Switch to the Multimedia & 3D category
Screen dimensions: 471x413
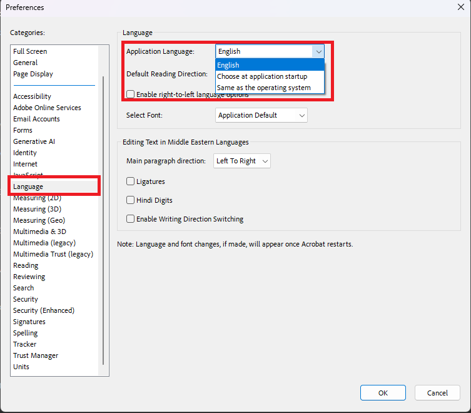pos(39,232)
